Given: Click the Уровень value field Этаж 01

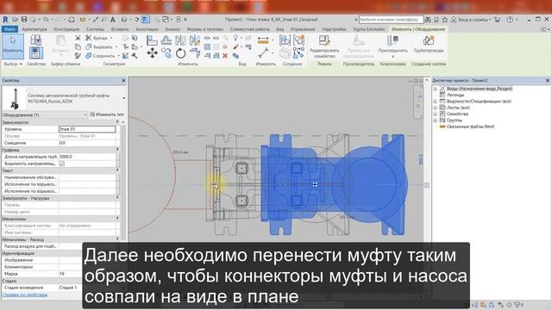Looking at the screenshot, I should (x=87, y=129).
